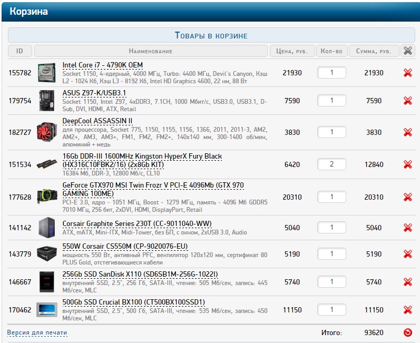The height and width of the screenshot is (343, 420).
Task: Open Corsair CS550M power supply thumbnail
Action: 47,254
